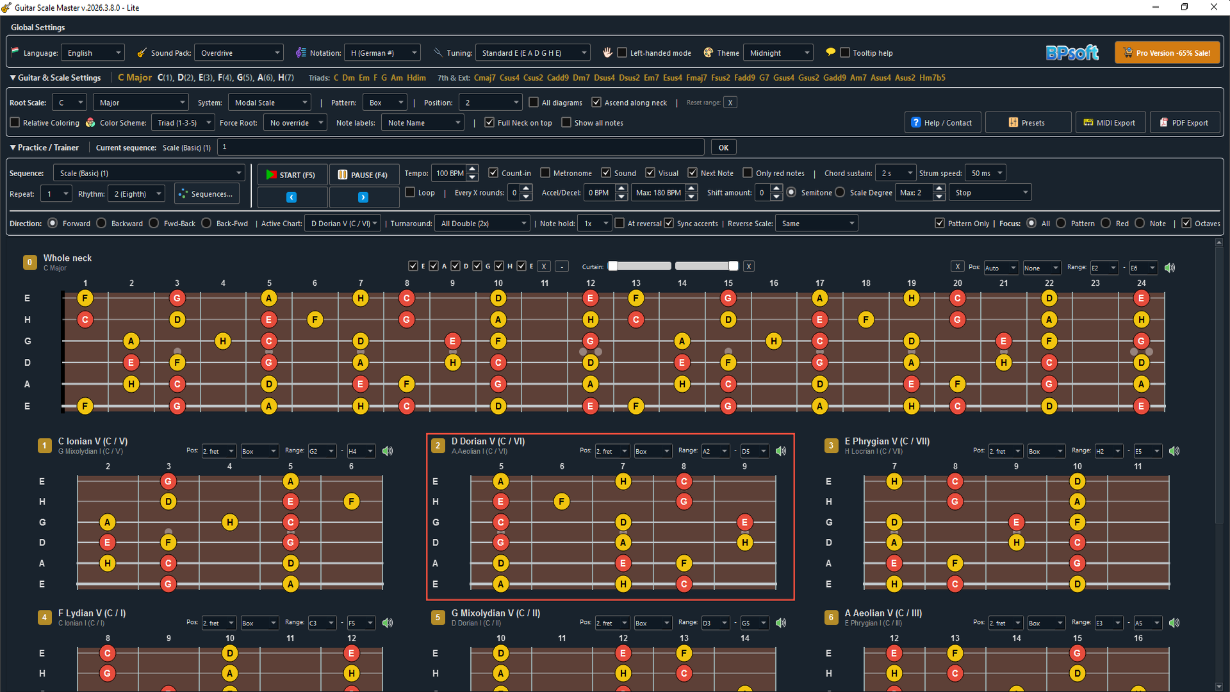
Task: Play sound for C Ionian V chart
Action: point(388,451)
